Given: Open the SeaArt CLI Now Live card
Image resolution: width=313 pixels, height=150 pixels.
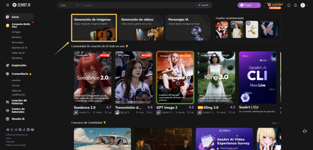Looking at the screenshot, I should (x=258, y=77).
